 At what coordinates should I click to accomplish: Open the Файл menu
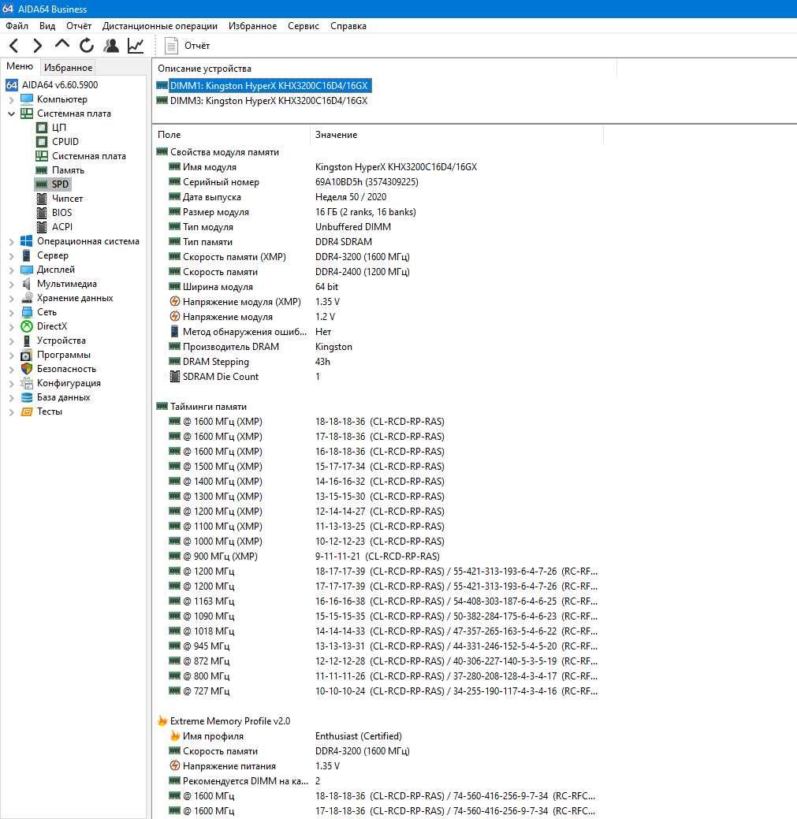click(x=17, y=25)
